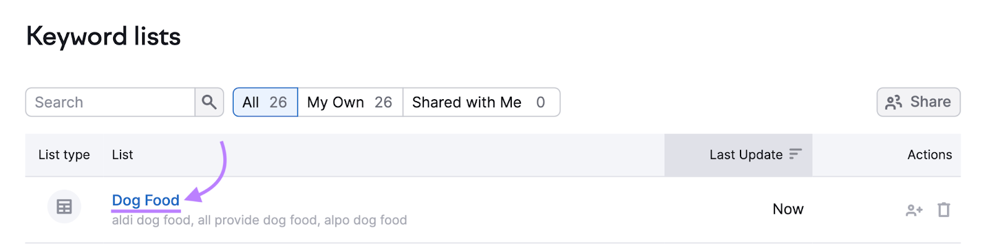This screenshot has height=244, width=989.
Task: Click the Now last-update value
Action: tap(788, 209)
